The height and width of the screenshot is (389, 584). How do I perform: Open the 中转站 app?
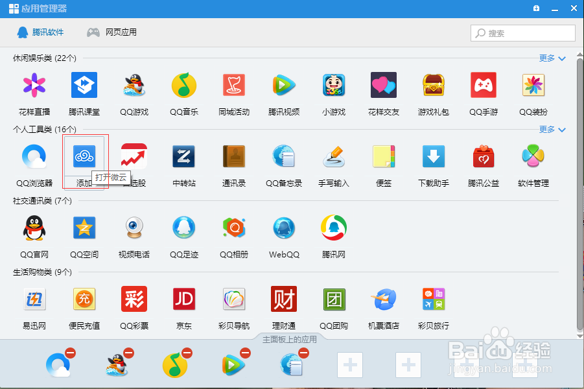(184, 156)
